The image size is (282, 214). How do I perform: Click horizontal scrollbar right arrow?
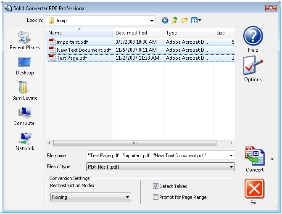(231, 143)
